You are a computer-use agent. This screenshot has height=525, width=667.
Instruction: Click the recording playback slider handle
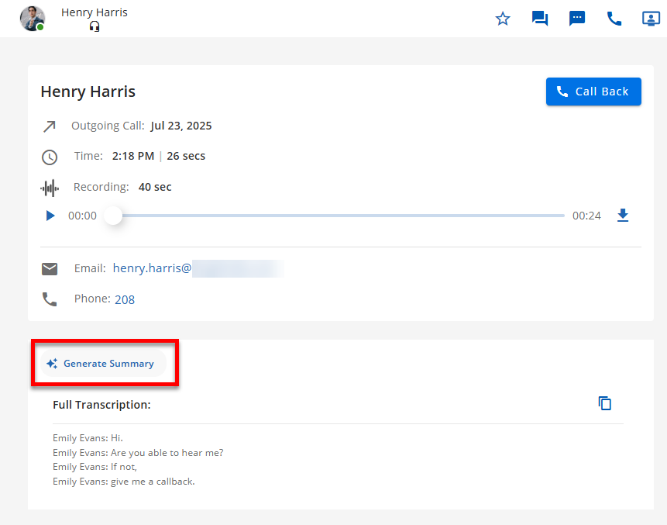[x=113, y=216]
